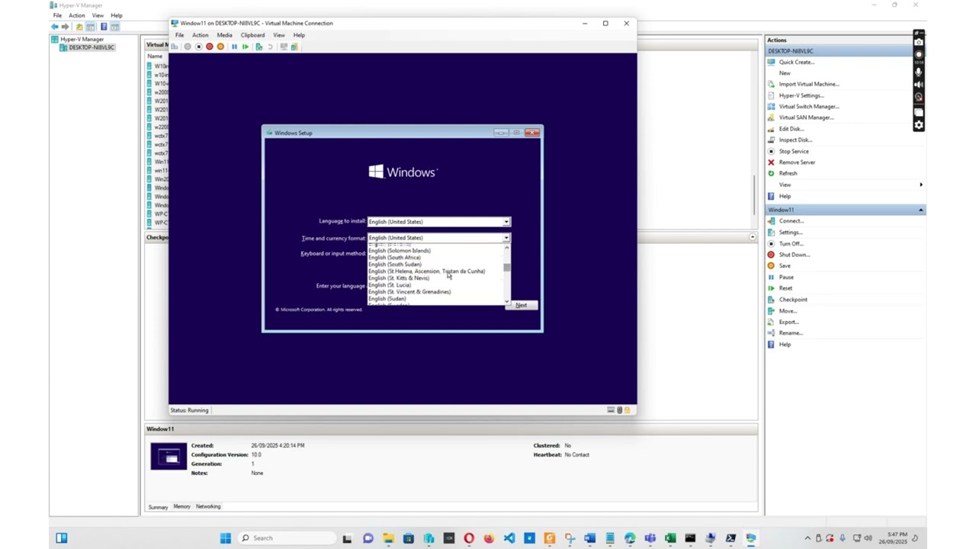Click Refresh in Actions pane
Image resolution: width=976 pixels, height=549 pixels.
coord(788,173)
